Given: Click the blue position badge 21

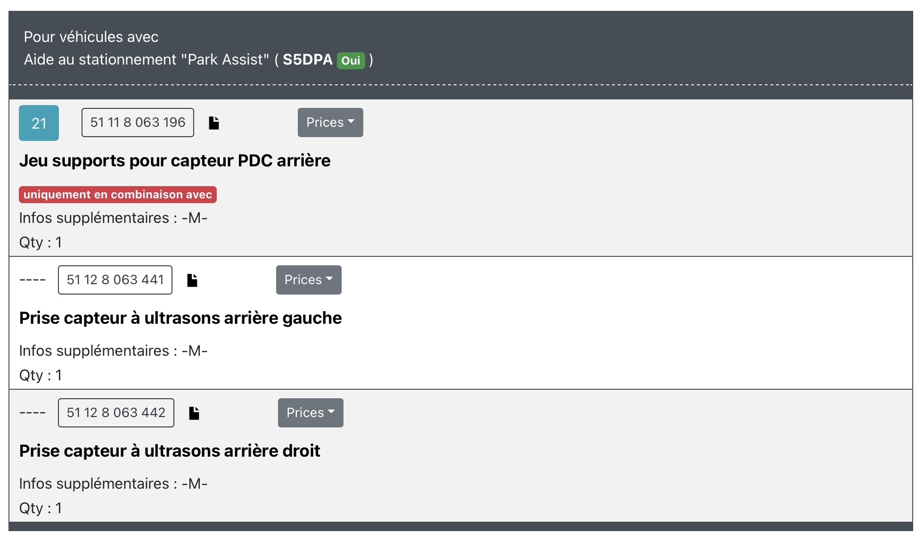Looking at the screenshot, I should 39,123.
